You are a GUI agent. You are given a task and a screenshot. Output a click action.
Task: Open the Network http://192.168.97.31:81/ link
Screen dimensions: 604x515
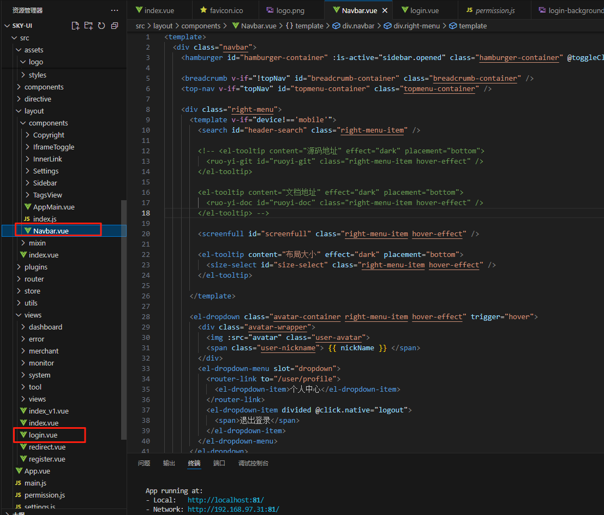(234, 509)
